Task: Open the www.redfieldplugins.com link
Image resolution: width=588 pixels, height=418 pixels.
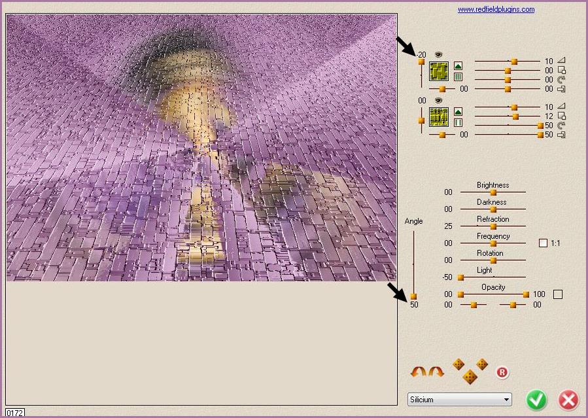Action: (x=496, y=10)
